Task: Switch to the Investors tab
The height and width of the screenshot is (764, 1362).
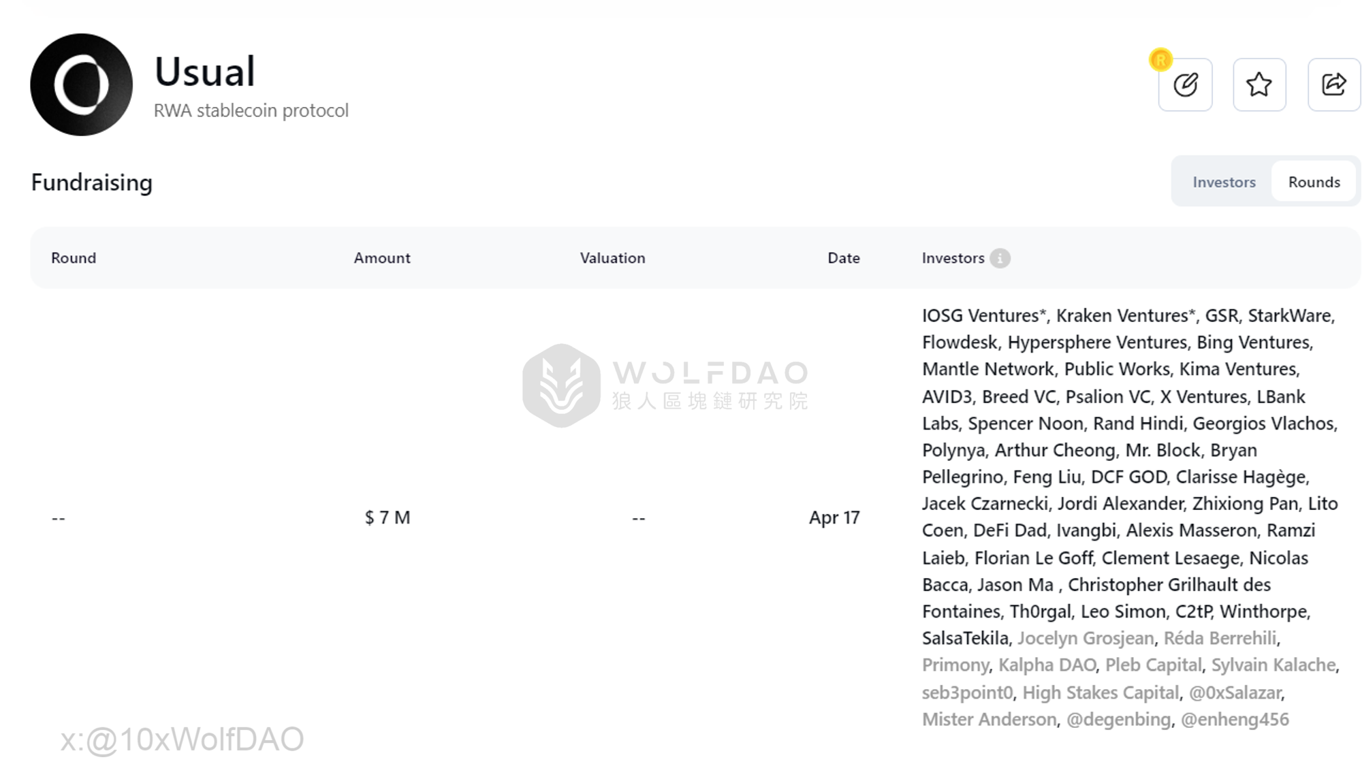Action: [x=1224, y=182]
